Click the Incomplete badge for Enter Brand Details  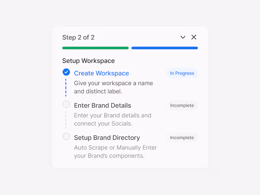pos(182,105)
